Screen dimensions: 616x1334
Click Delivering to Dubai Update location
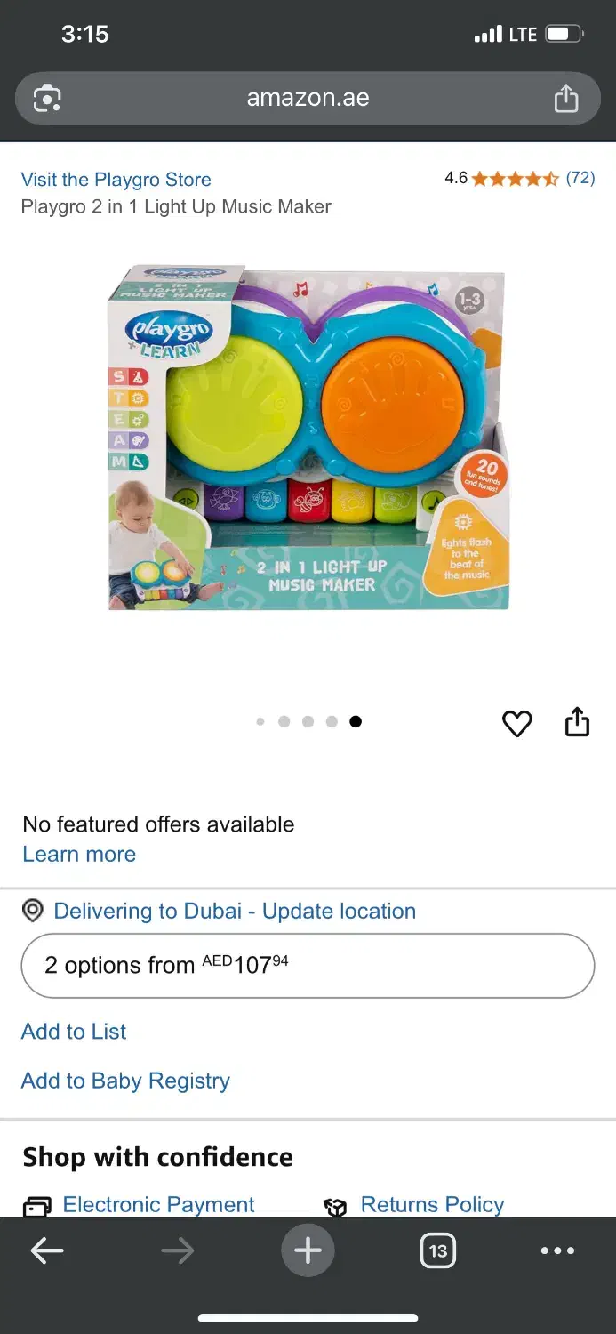235,911
